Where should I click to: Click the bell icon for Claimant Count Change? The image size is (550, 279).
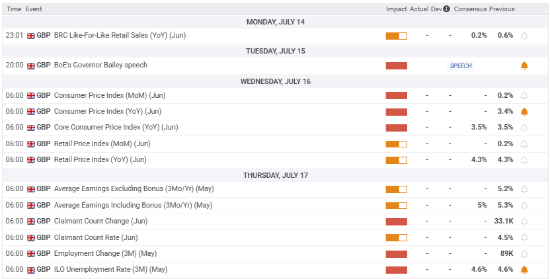524,221
